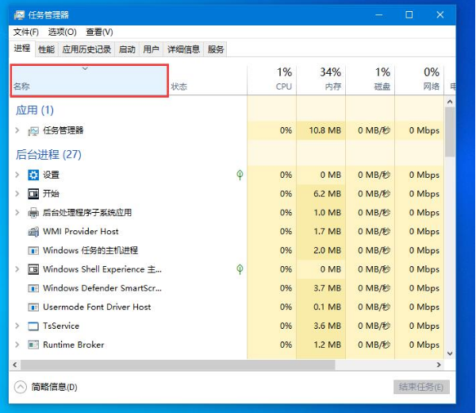Open the 选项(O) menu

pos(62,32)
